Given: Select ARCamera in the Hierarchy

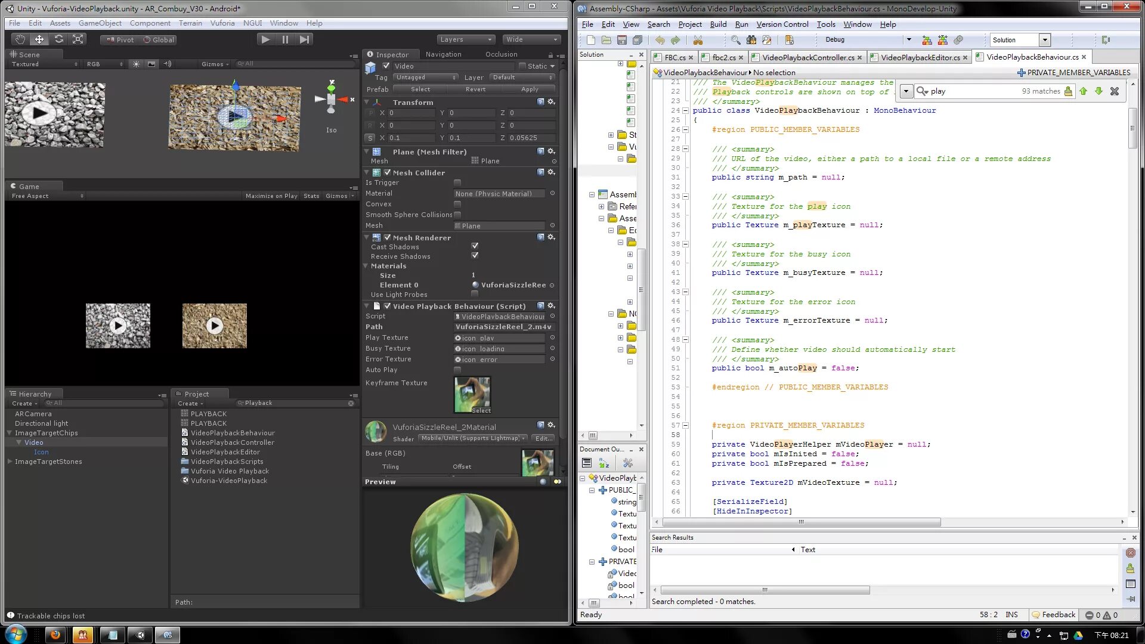Looking at the screenshot, I should 33,414.
